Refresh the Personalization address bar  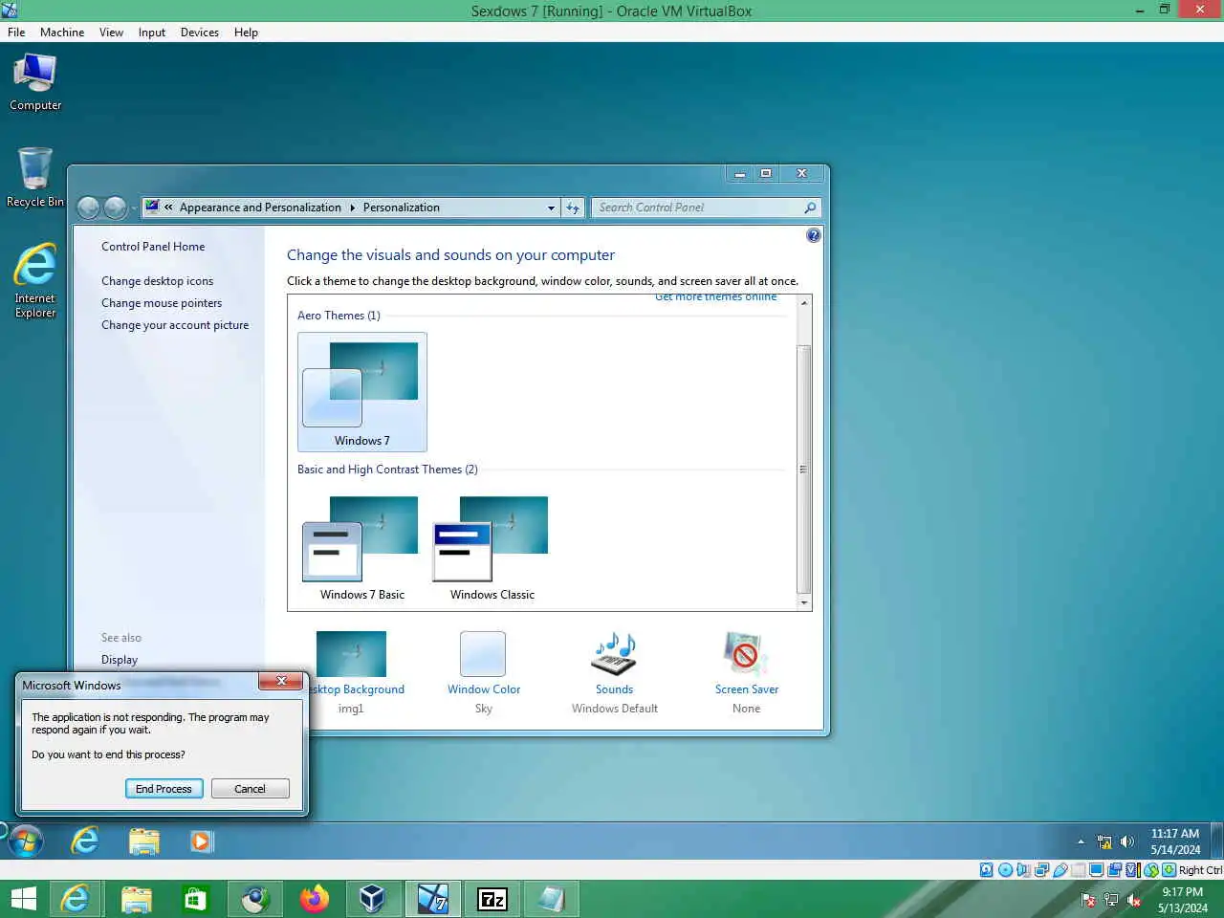[x=573, y=208]
